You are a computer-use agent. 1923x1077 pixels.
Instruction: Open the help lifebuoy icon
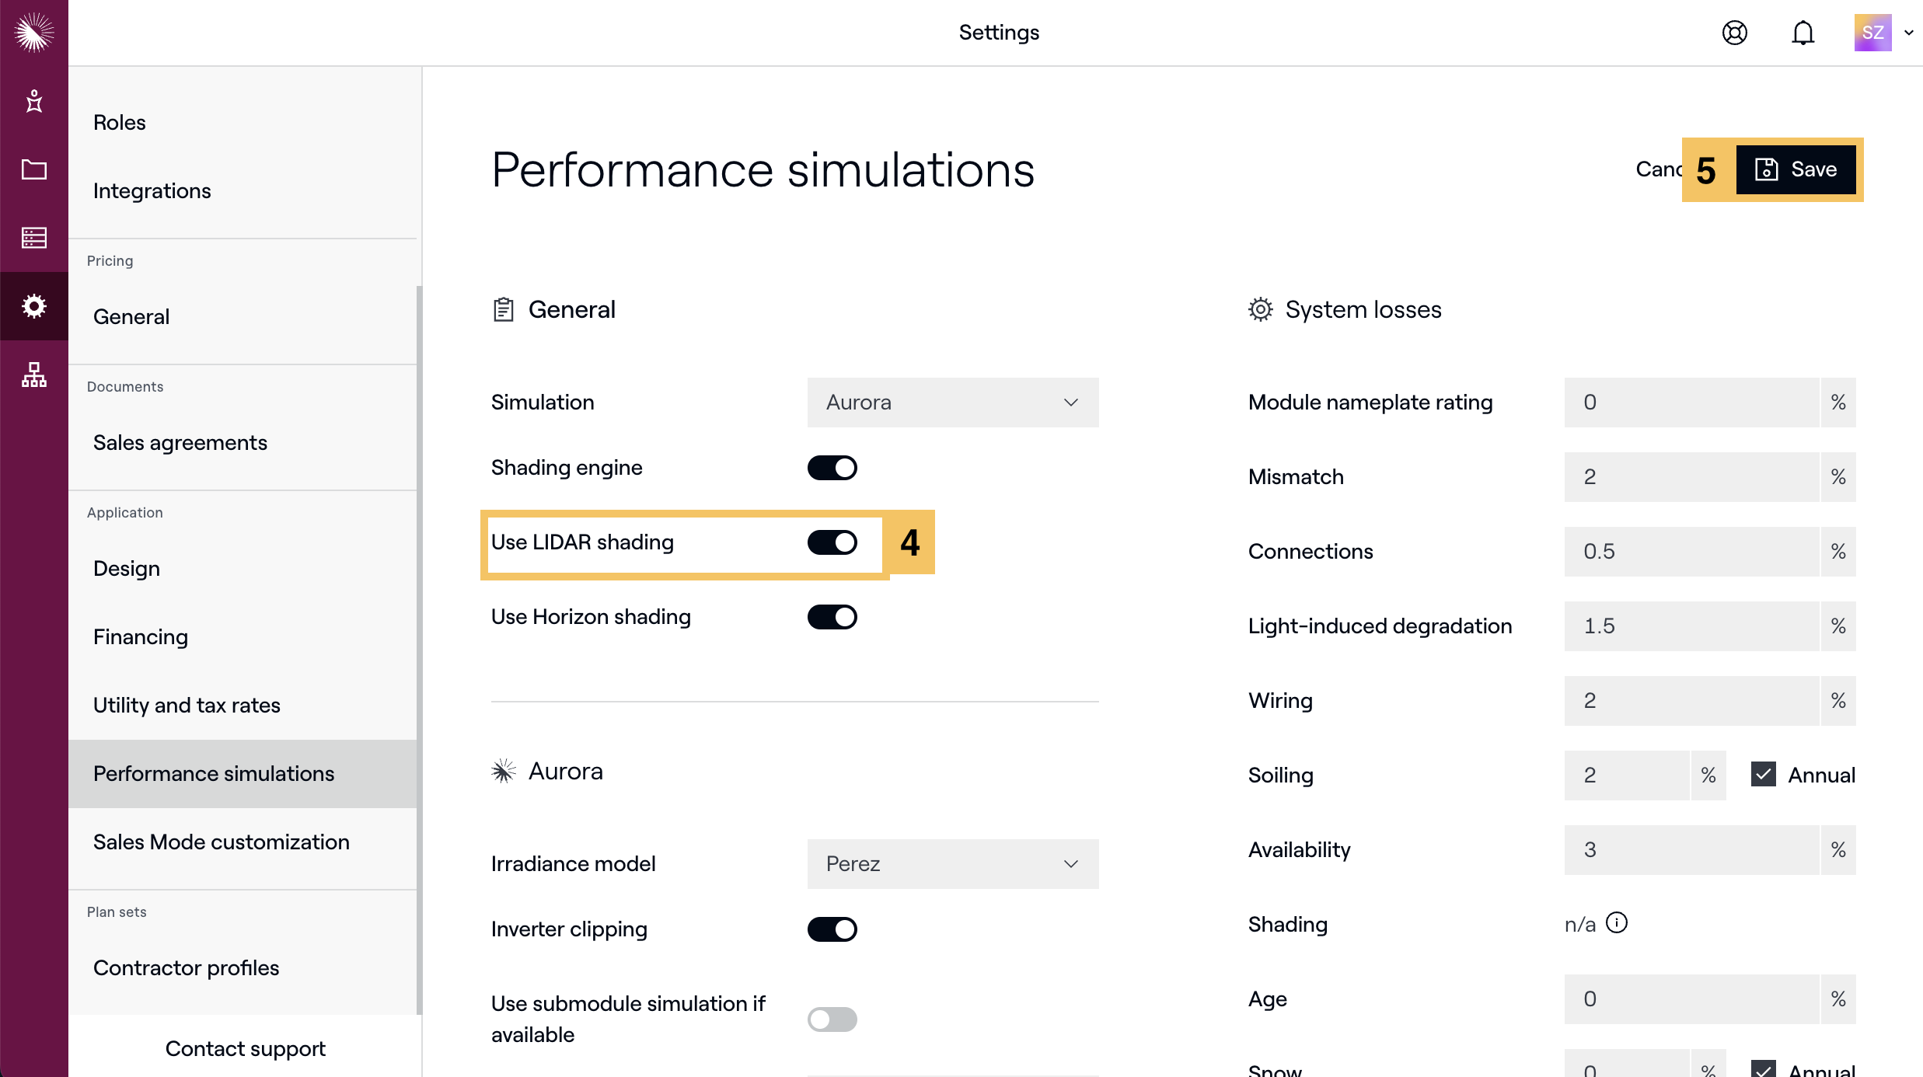click(1734, 33)
